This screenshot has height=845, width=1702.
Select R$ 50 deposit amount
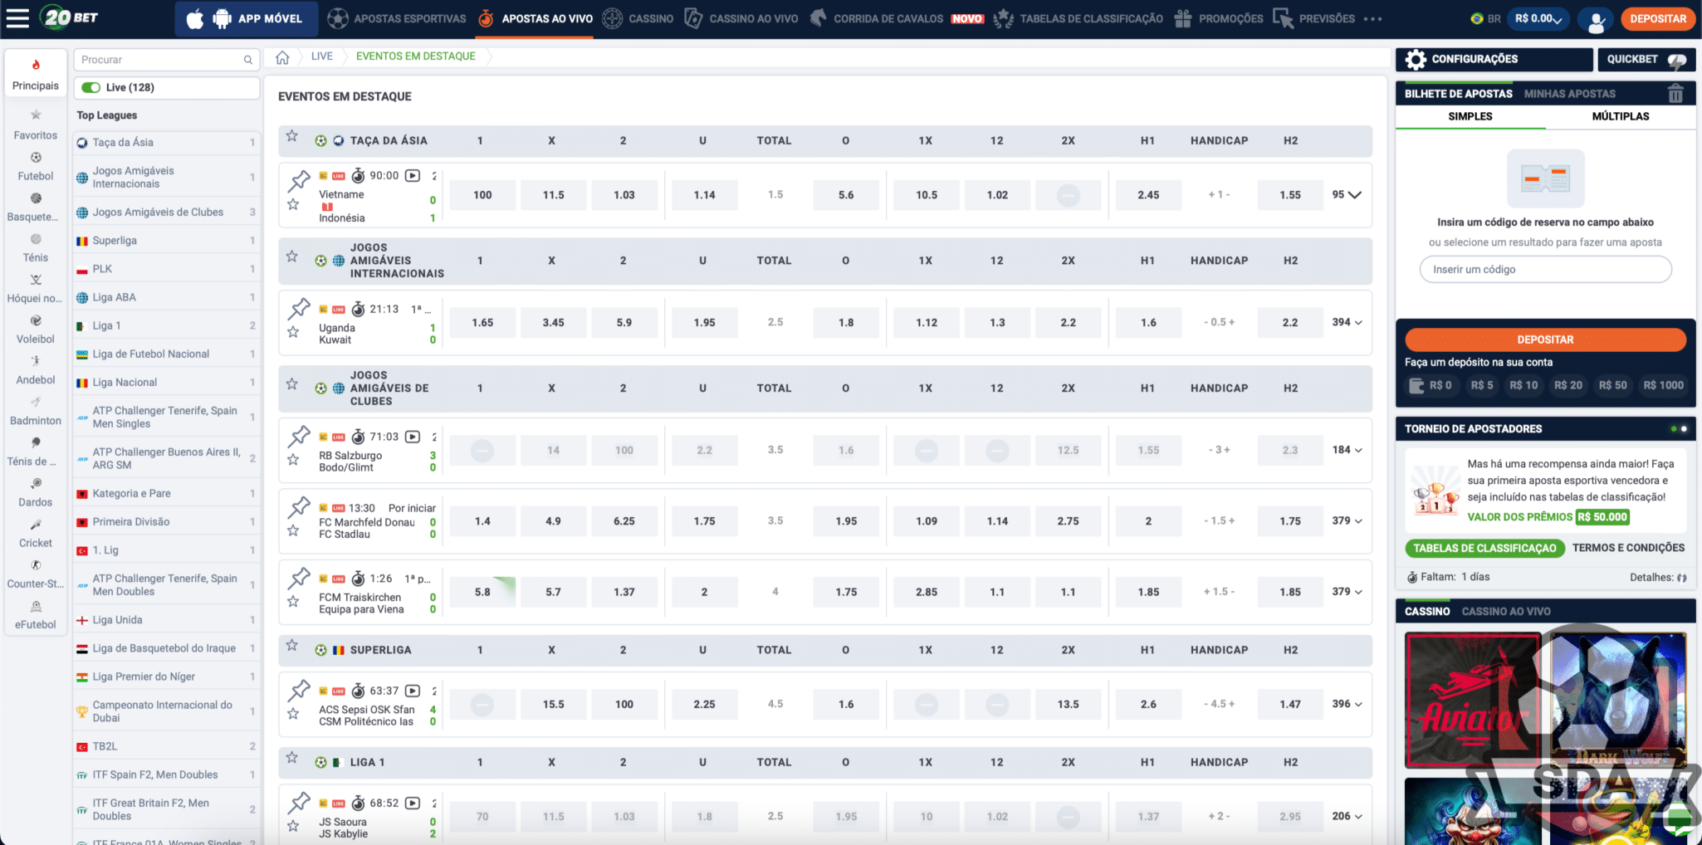[1612, 385]
